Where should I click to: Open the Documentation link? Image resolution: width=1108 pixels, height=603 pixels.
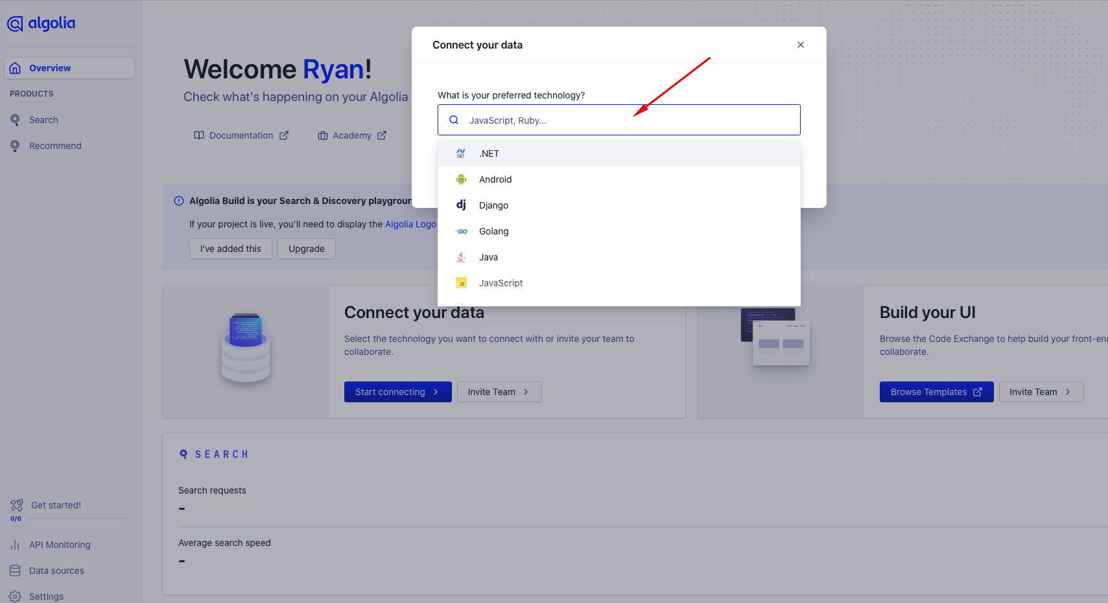click(241, 135)
